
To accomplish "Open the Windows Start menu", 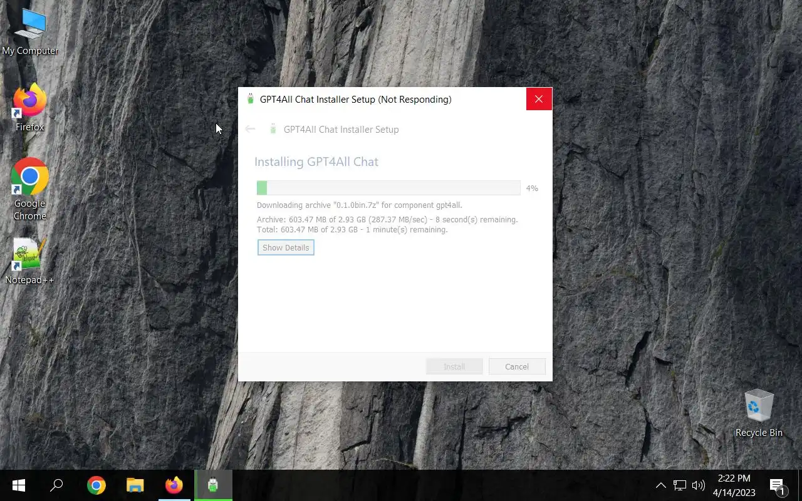I will click(19, 485).
